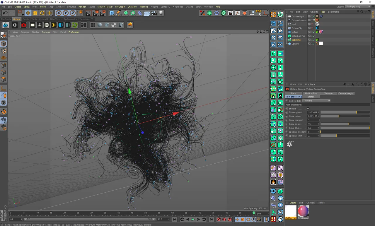This screenshot has height=226, width=375.
Task: Click the Stereo tab button
Action: (x=311, y=97)
